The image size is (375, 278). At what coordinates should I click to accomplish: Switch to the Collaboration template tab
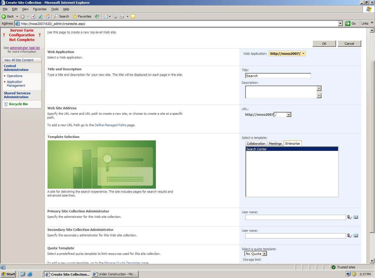tap(256, 144)
